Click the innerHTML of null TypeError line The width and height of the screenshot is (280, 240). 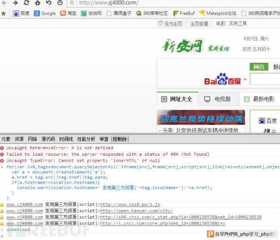click(x=83, y=161)
